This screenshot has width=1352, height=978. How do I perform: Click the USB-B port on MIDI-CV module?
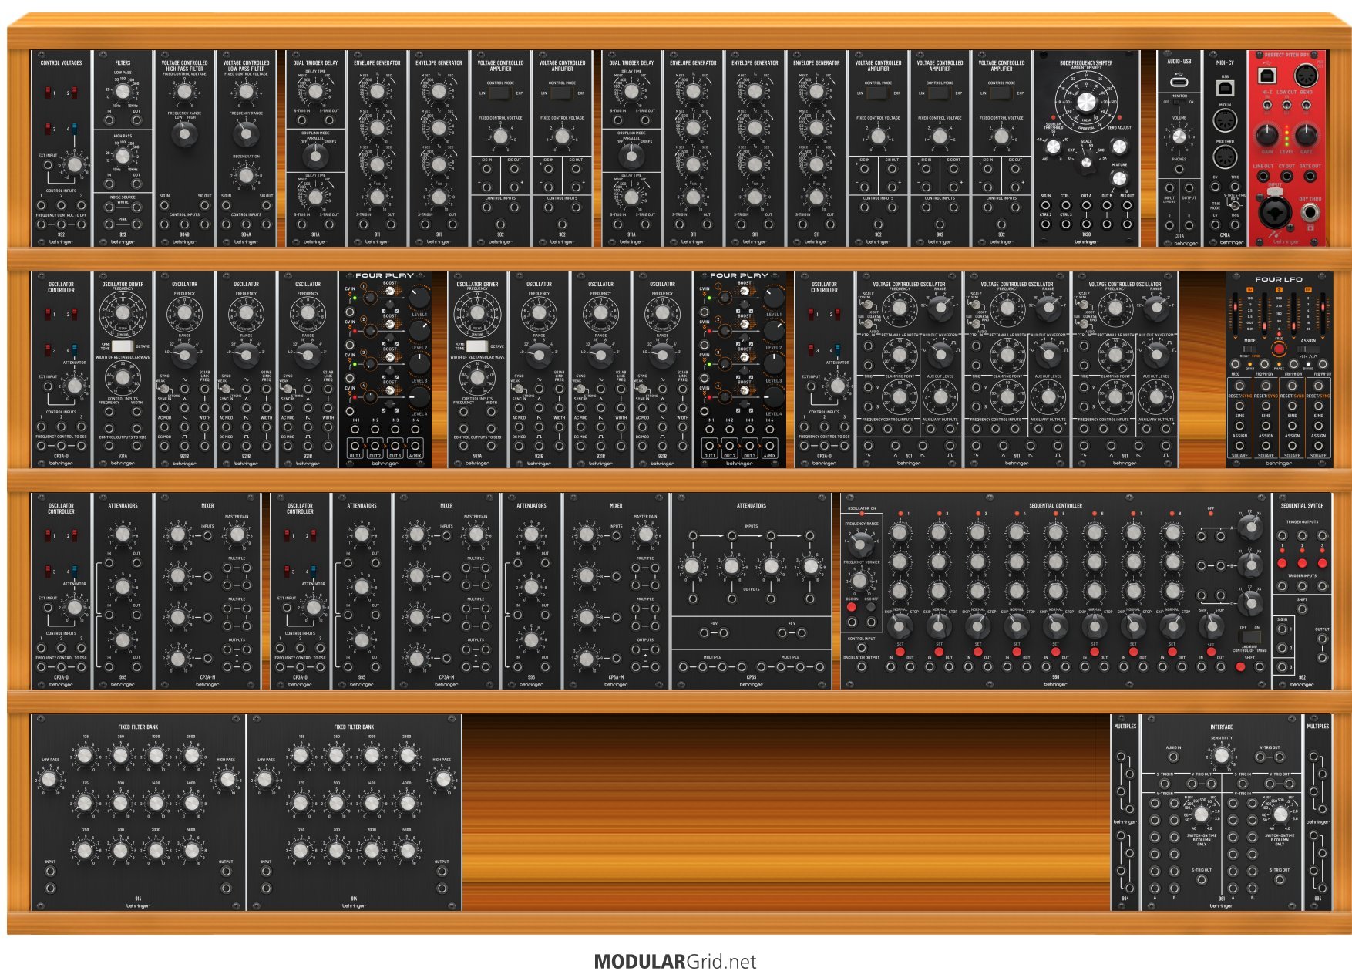point(1225,88)
